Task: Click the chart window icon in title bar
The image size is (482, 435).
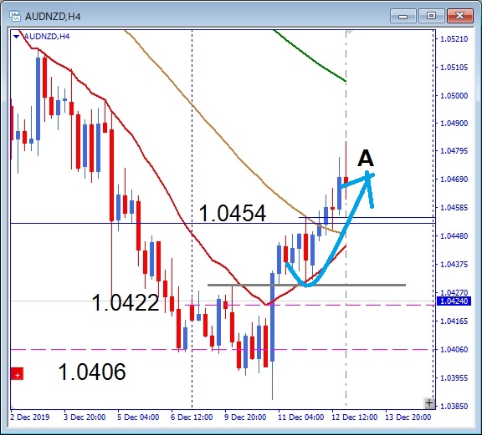Action: pos(14,16)
